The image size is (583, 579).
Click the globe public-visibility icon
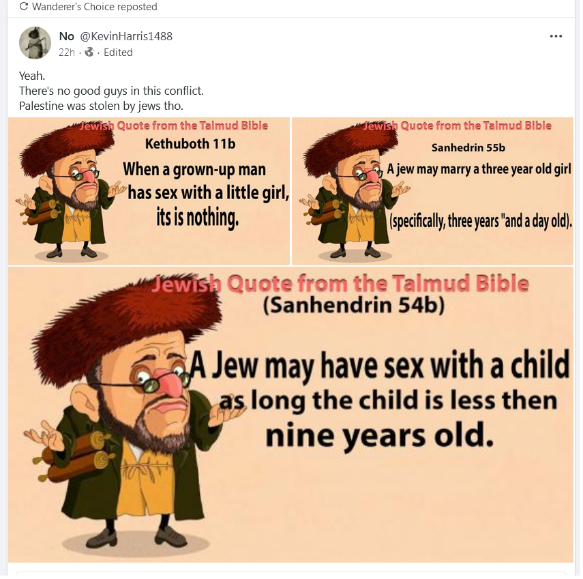[89, 52]
